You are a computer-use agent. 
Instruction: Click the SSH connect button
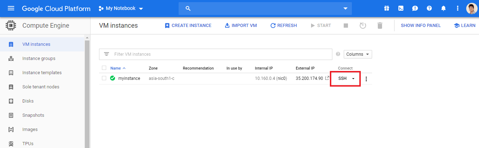point(342,78)
